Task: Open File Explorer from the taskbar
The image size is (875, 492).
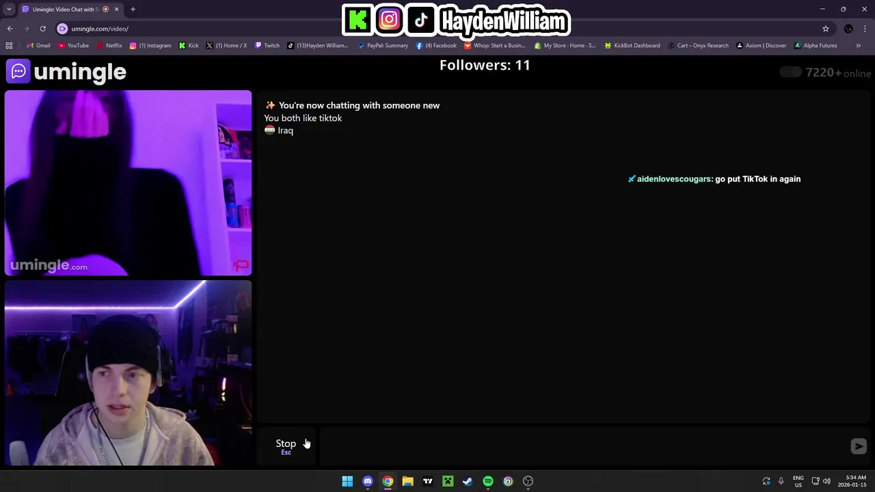Action: [x=407, y=481]
